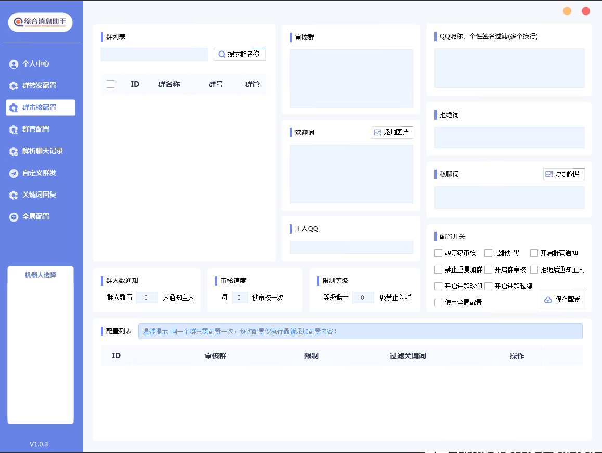Viewport: 602px width, 453px height.
Task: Click the 群管配置 gear icon
Action: pos(14,130)
